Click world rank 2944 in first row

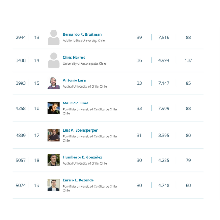[21, 38]
